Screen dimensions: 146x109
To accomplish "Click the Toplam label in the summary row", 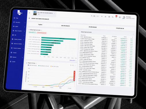I will 40,25.
